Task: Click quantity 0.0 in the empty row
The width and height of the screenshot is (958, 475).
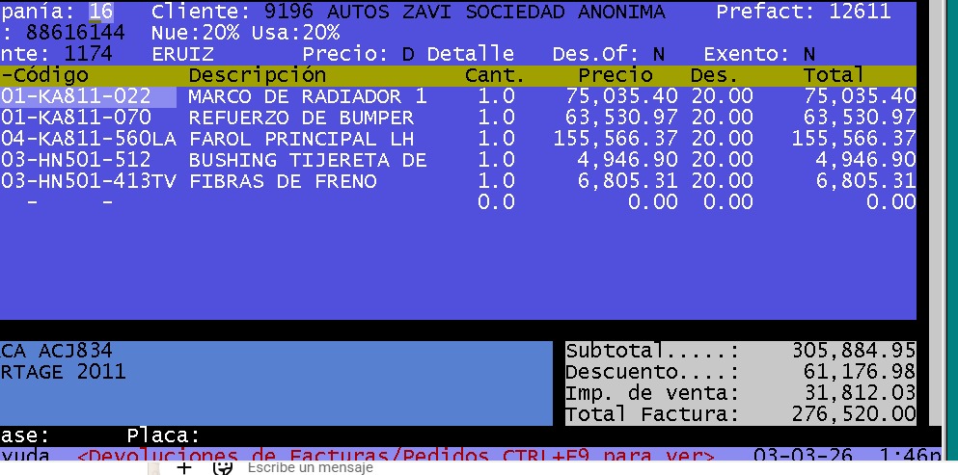Action: (496, 202)
